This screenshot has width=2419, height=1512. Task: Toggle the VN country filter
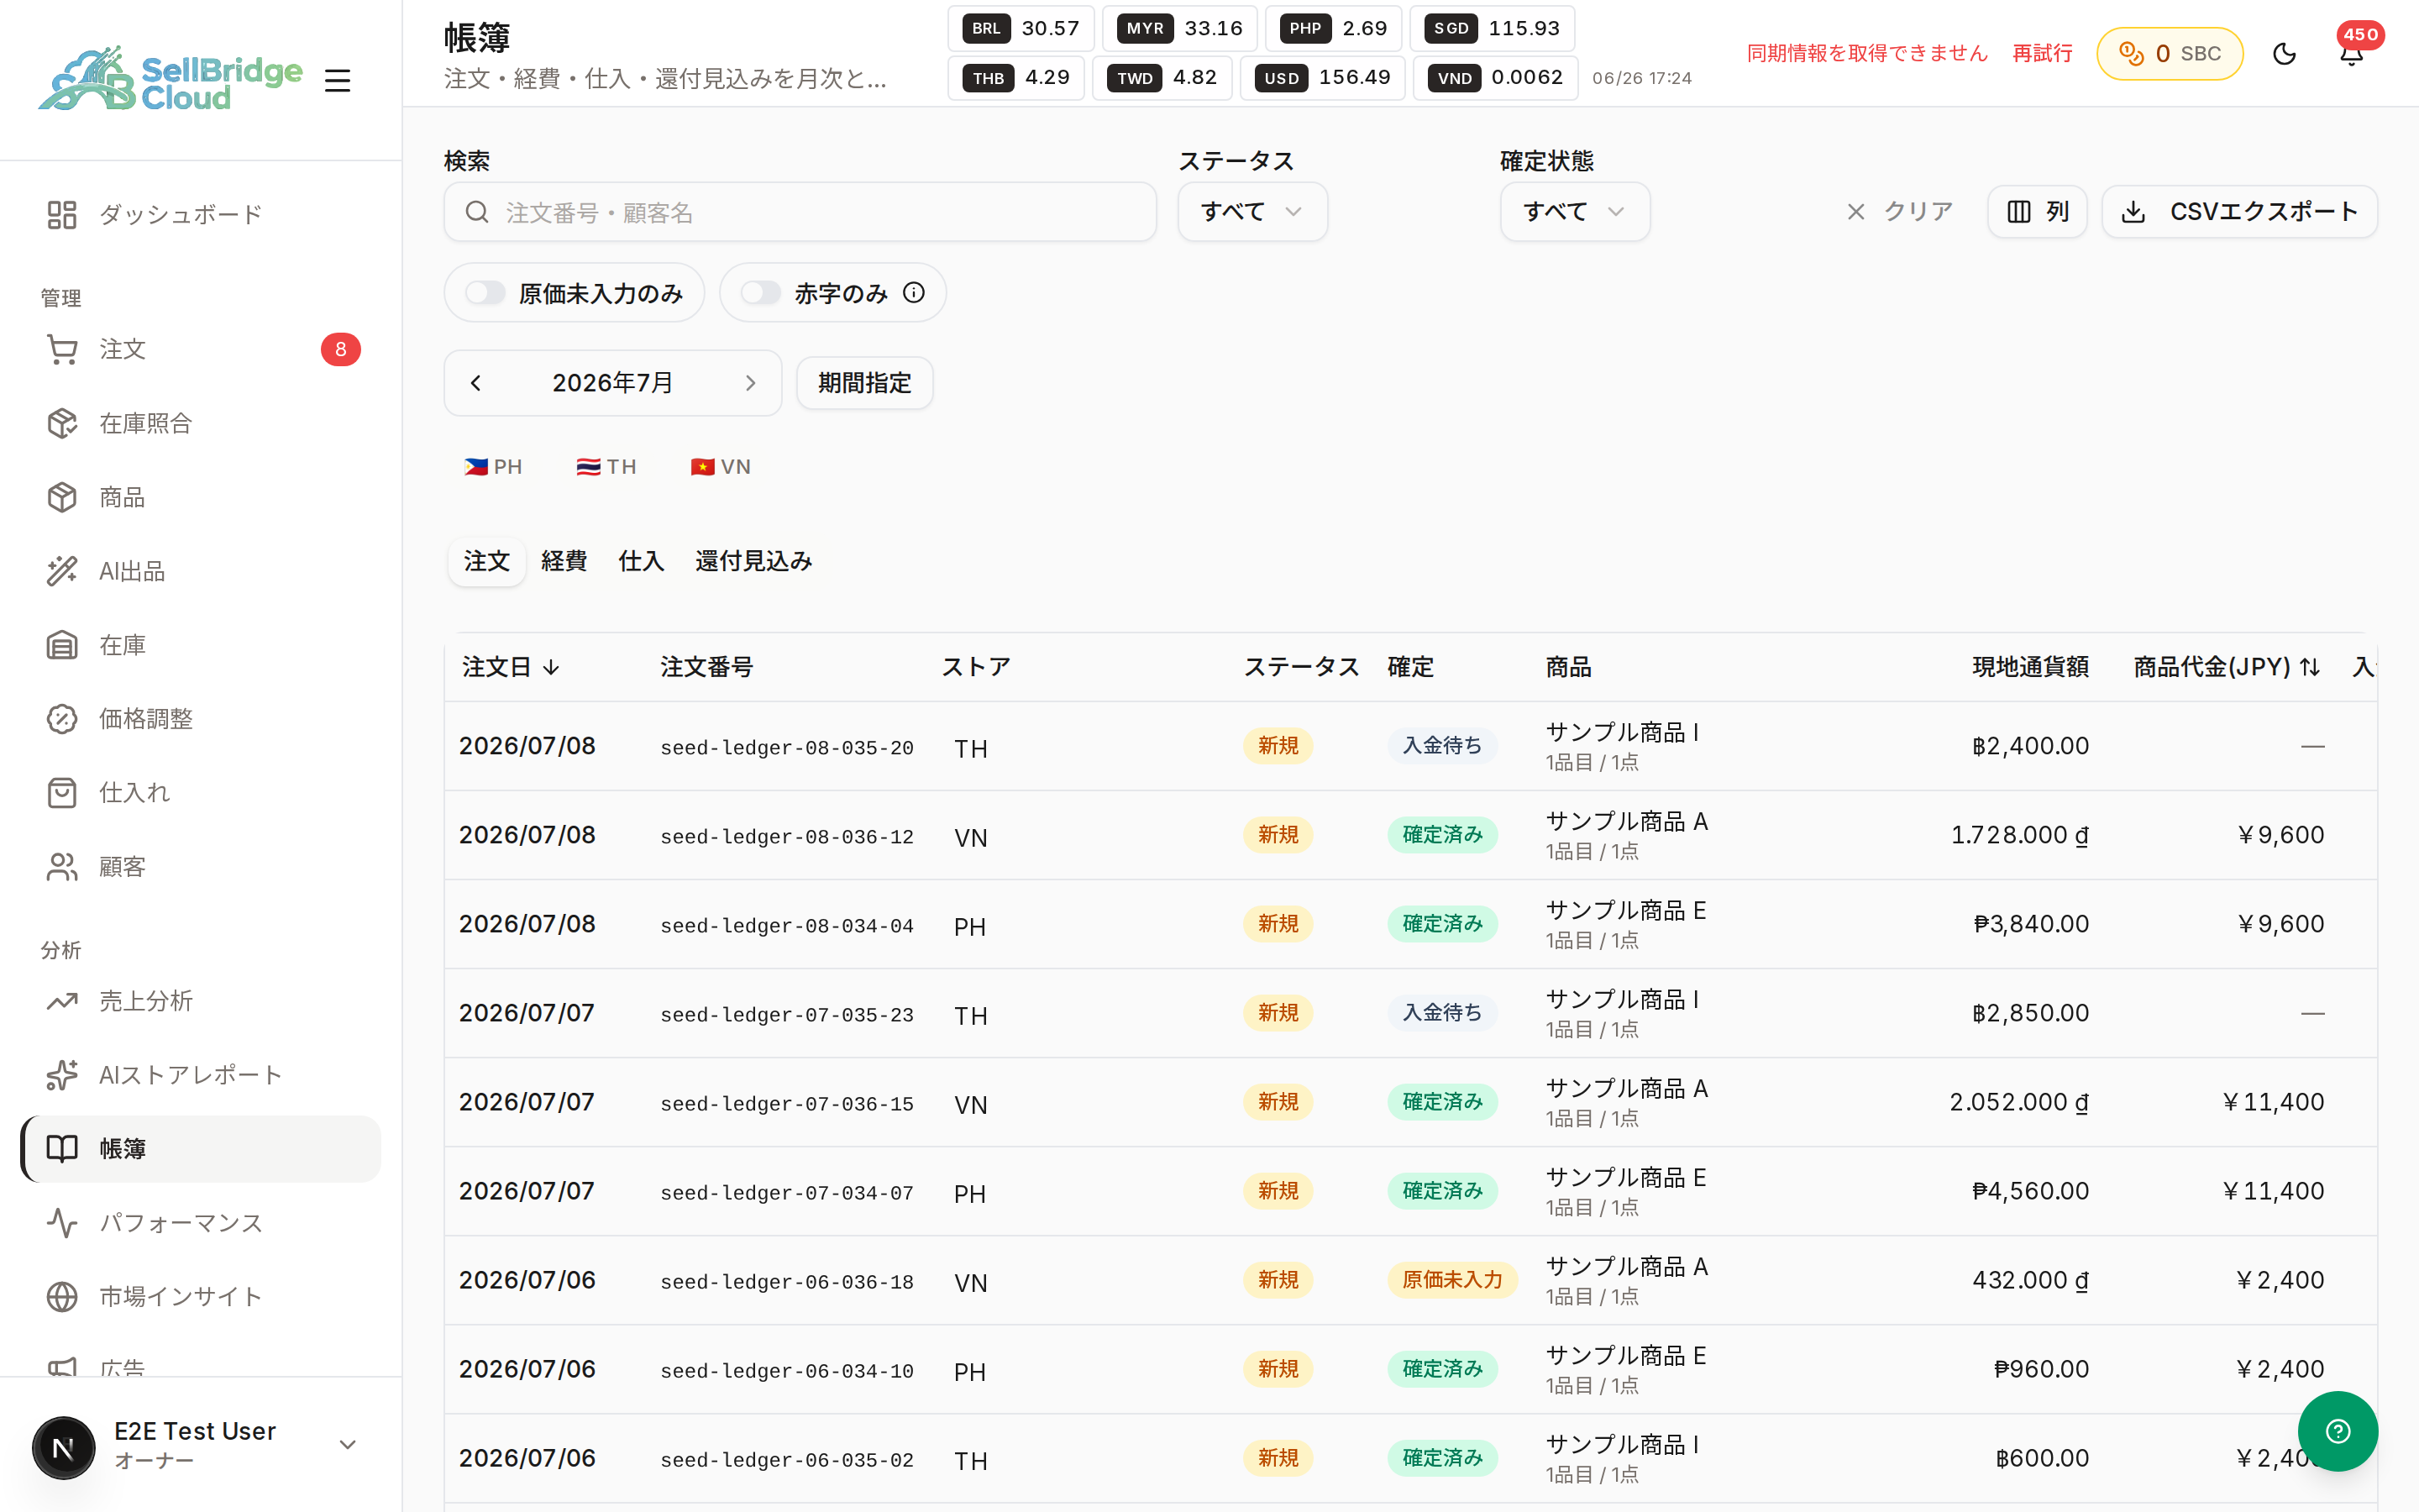tap(721, 466)
